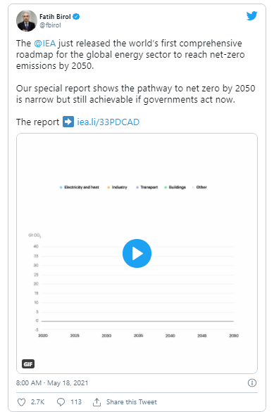Click the share upload arrow icon
This screenshot has width=274, height=412.
coord(96,402)
